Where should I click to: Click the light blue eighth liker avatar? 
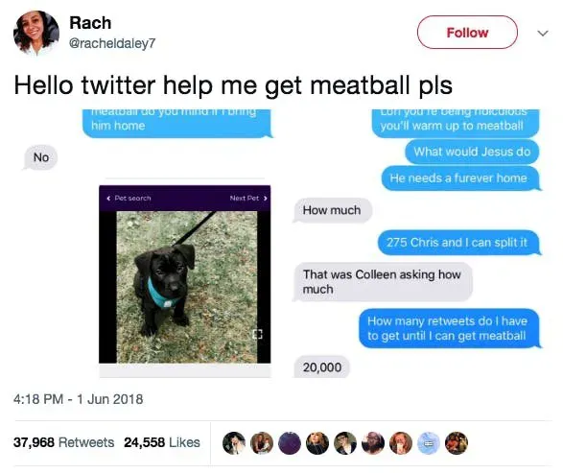pos(429,443)
